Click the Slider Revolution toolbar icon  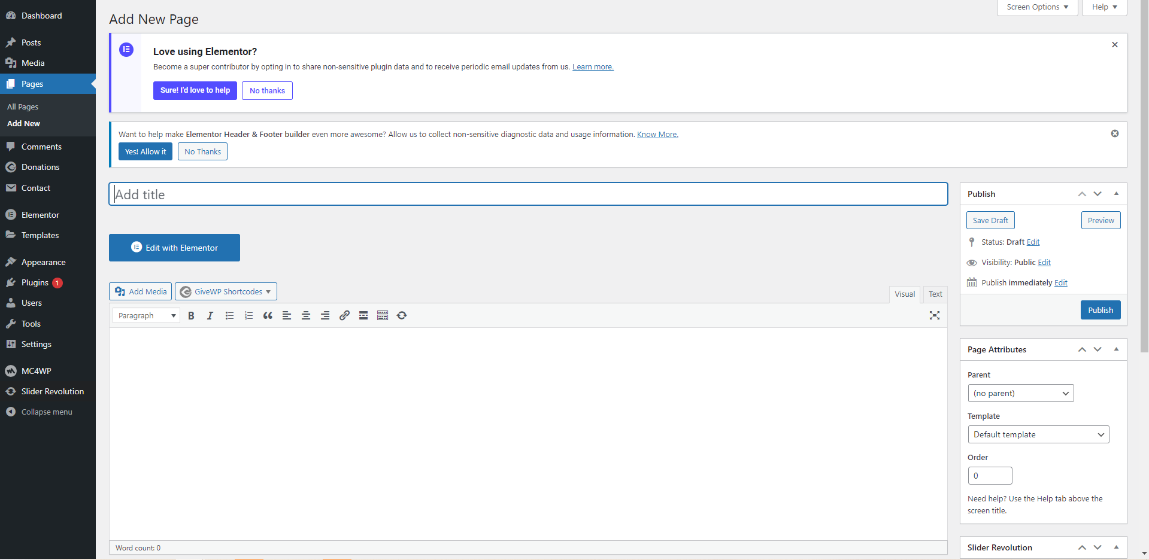click(x=402, y=316)
